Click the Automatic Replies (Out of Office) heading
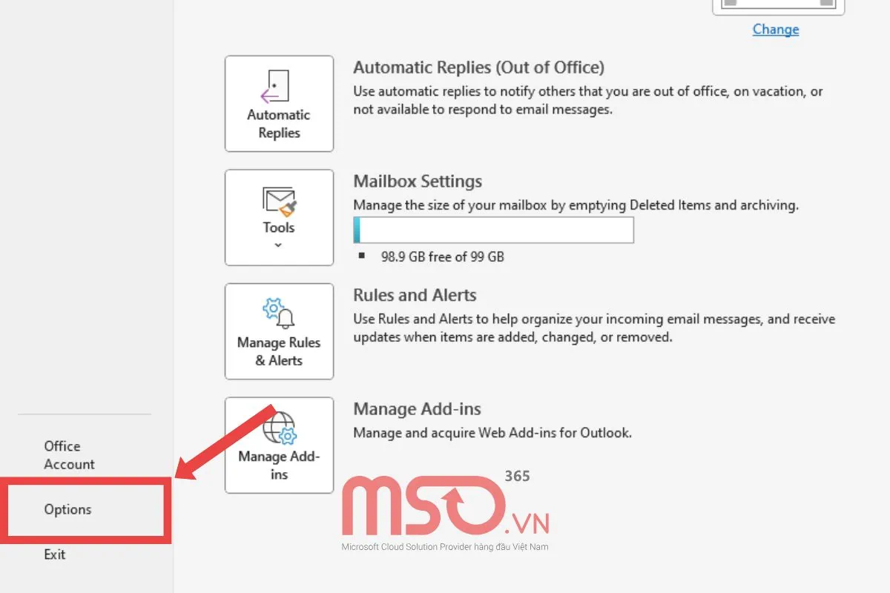The image size is (890, 593). (478, 67)
